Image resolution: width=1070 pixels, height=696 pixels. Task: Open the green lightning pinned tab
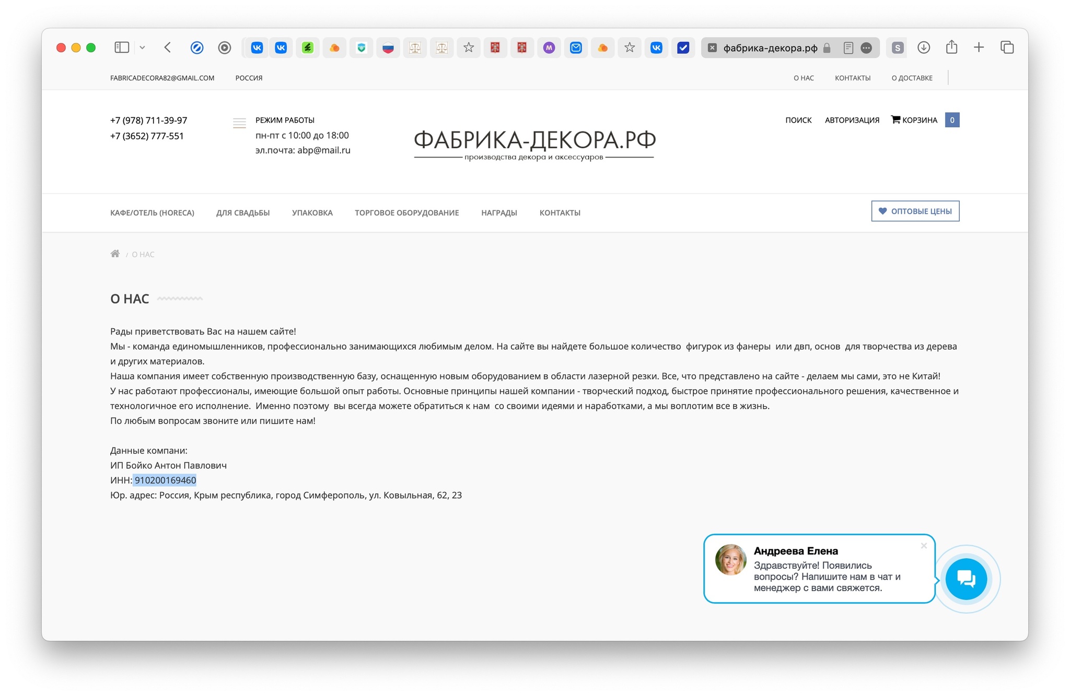(308, 47)
